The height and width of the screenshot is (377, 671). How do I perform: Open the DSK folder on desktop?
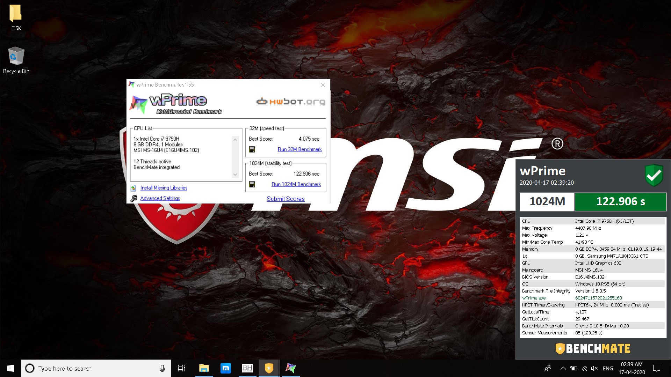(16, 17)
